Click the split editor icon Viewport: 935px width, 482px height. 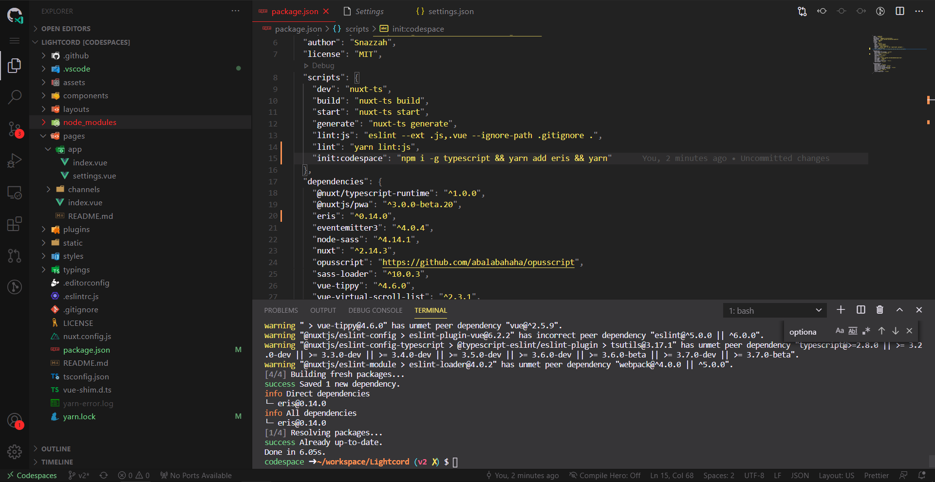(x=899, y=11)
